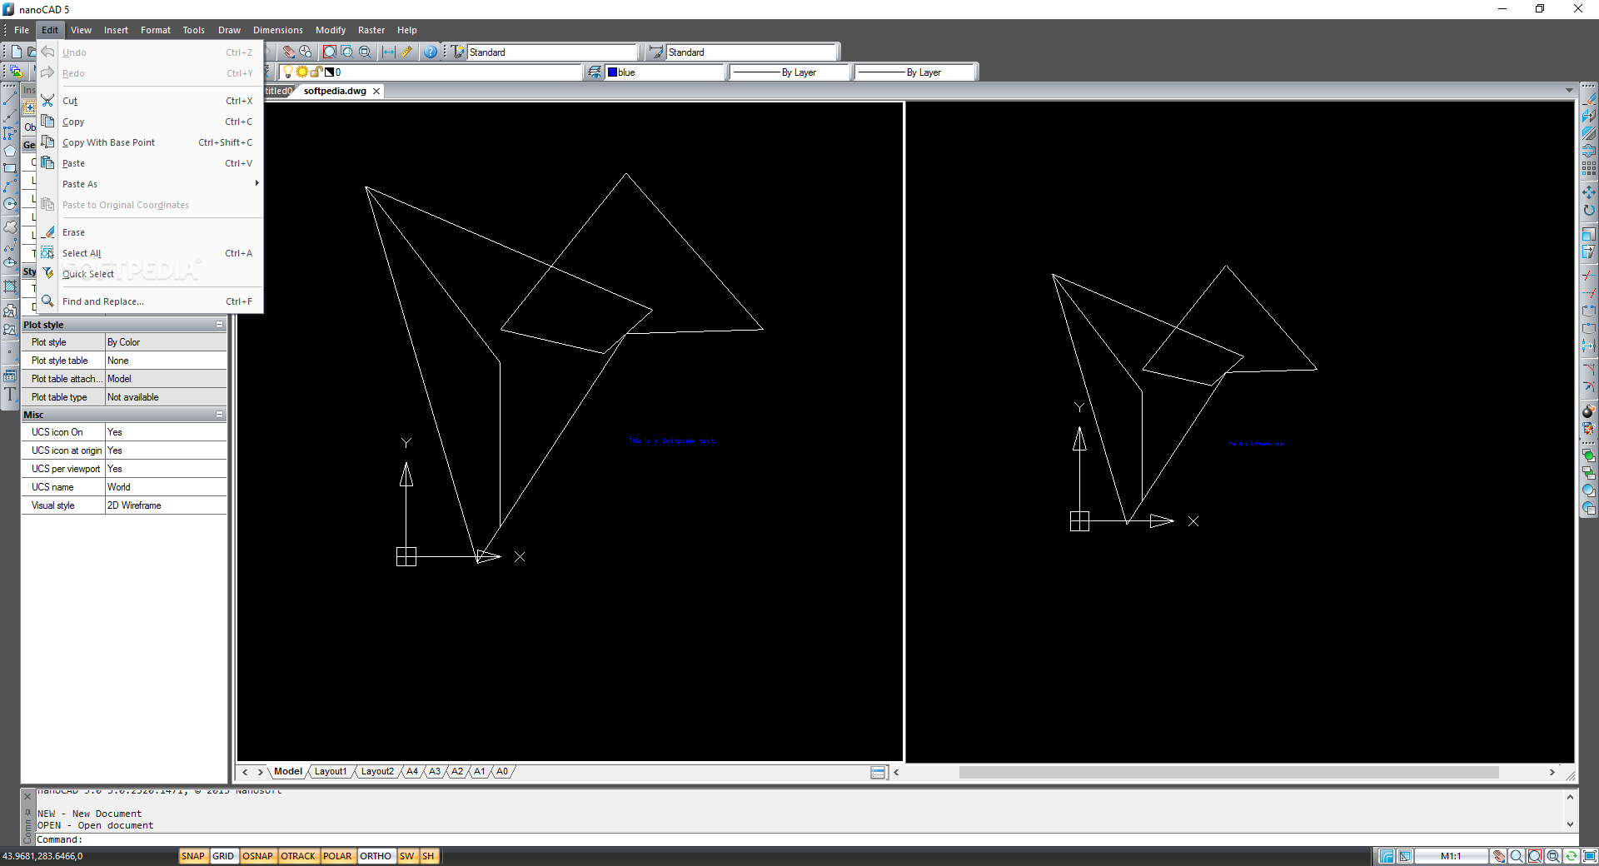
Task: Select the Rotate tool in right toolbar
Action: point(1589,211)
